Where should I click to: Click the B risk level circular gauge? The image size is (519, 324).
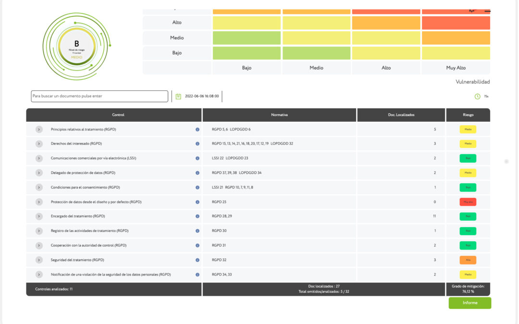click(x=76, y=47)
